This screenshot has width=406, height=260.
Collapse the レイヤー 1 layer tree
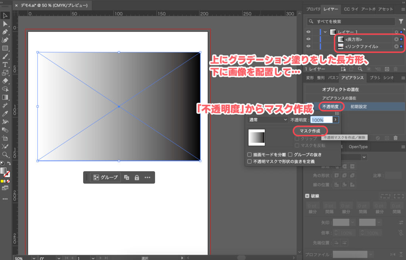coord(325,32)
